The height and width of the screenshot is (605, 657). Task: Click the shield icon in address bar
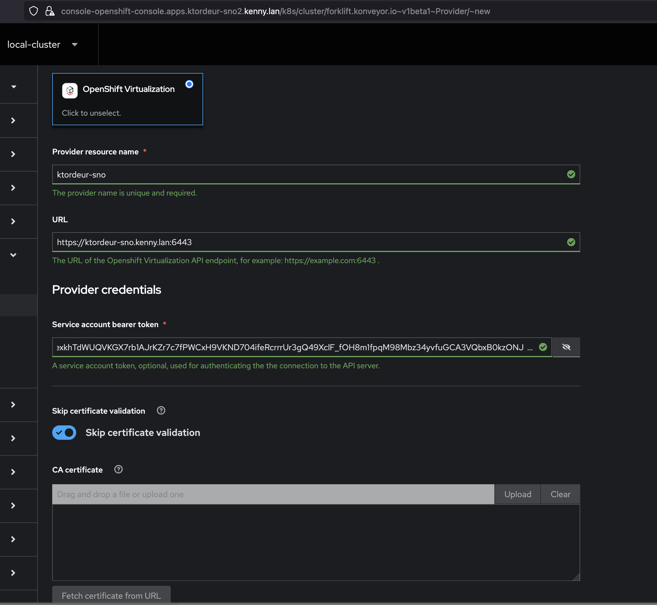point(33,11)
